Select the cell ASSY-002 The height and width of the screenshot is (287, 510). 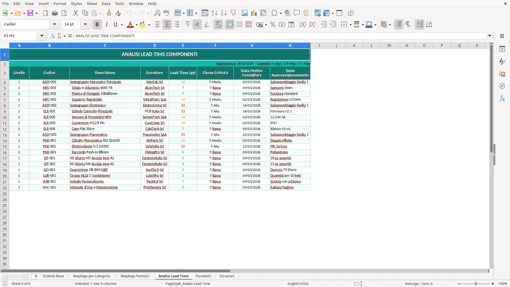coord(49,105)
